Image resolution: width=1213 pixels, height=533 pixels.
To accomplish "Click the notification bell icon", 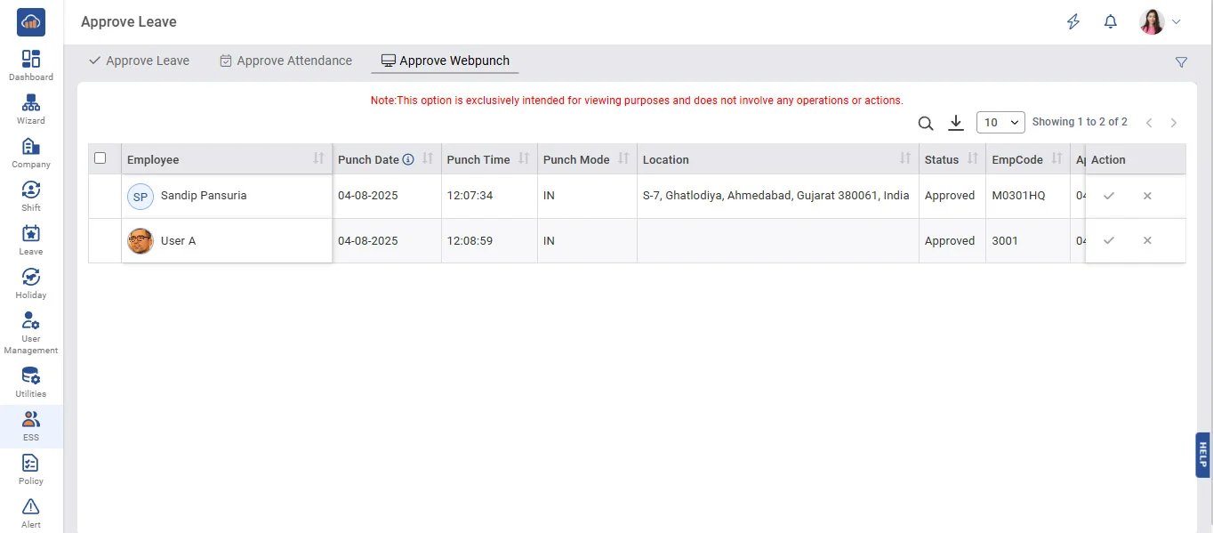I will point(1110,22).
